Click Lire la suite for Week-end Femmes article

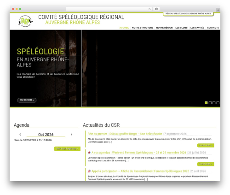(206, 164)
